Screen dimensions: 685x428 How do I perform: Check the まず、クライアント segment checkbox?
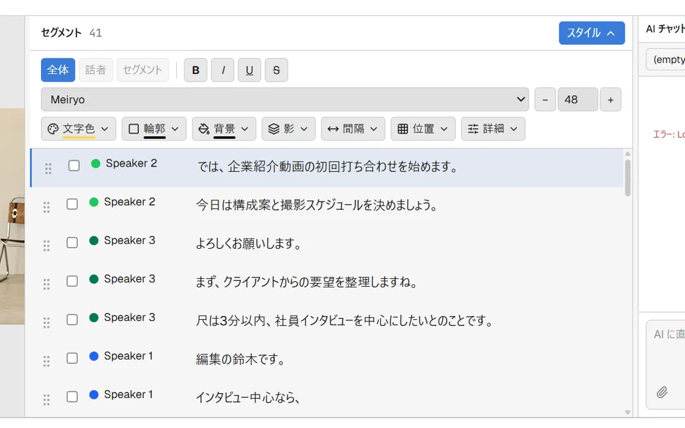(x=72, y=281)
